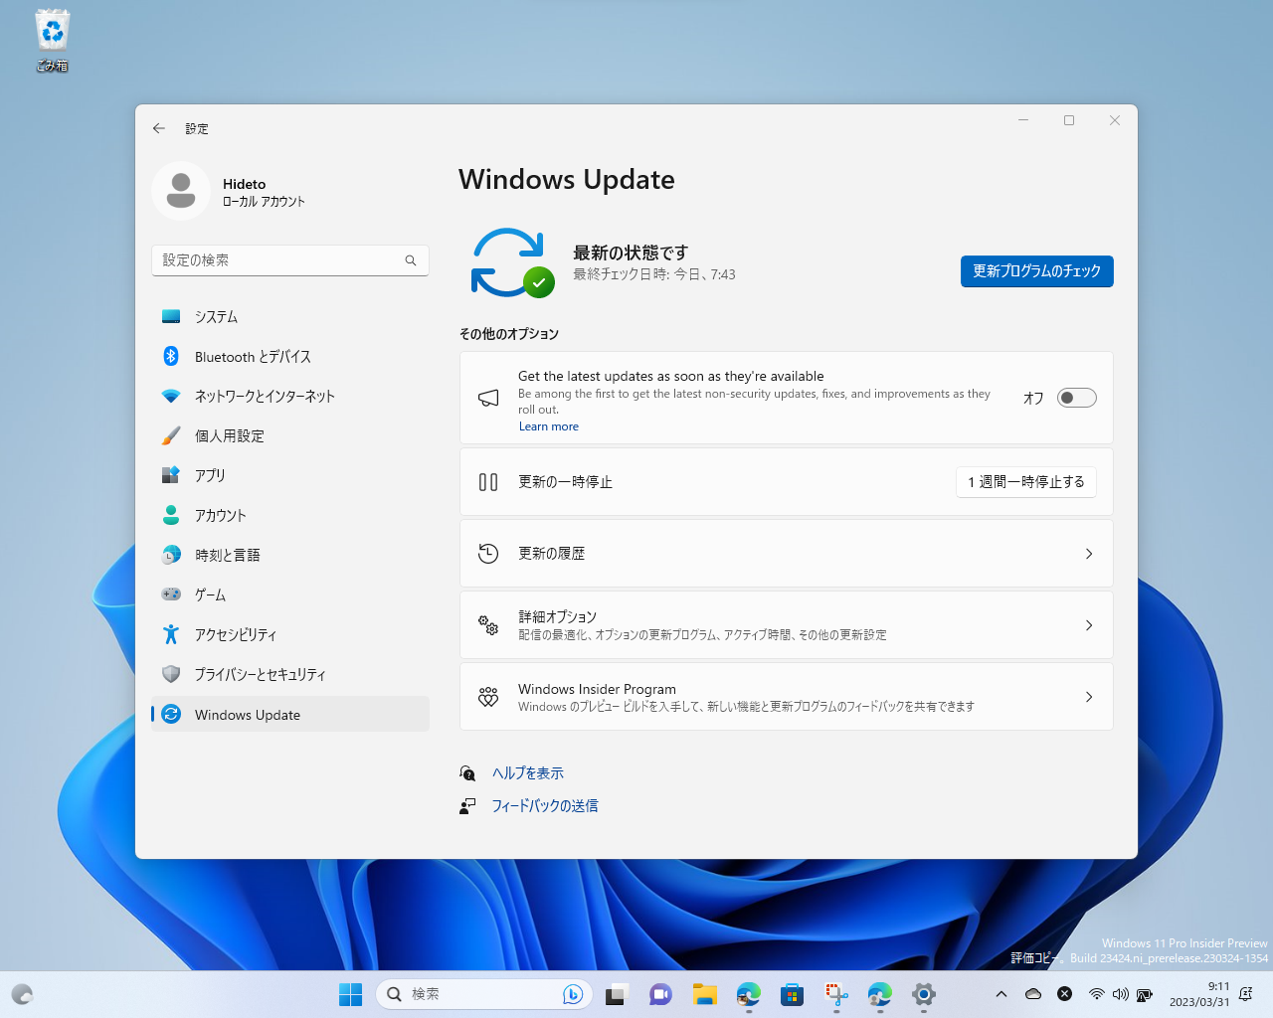Click the 個人用設定 brush icon
Screen dimensions: 1273x1018
click(x=172, y=435)
